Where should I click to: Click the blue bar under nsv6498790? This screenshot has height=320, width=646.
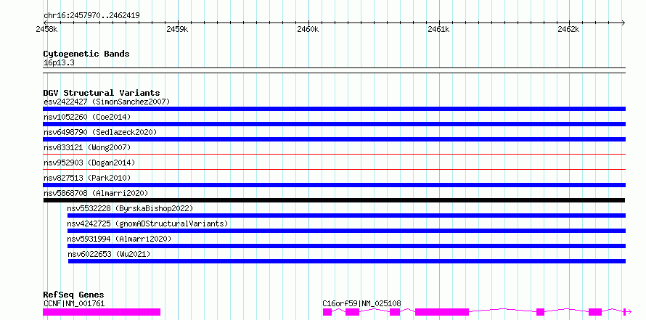tap(334, 139)
